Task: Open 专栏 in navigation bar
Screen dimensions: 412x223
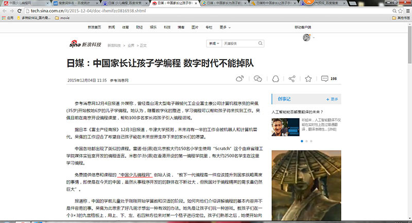Action: click(209, 27)
